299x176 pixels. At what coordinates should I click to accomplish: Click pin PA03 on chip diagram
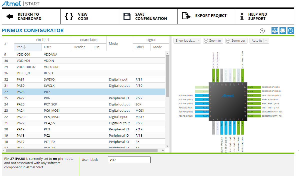201,100
